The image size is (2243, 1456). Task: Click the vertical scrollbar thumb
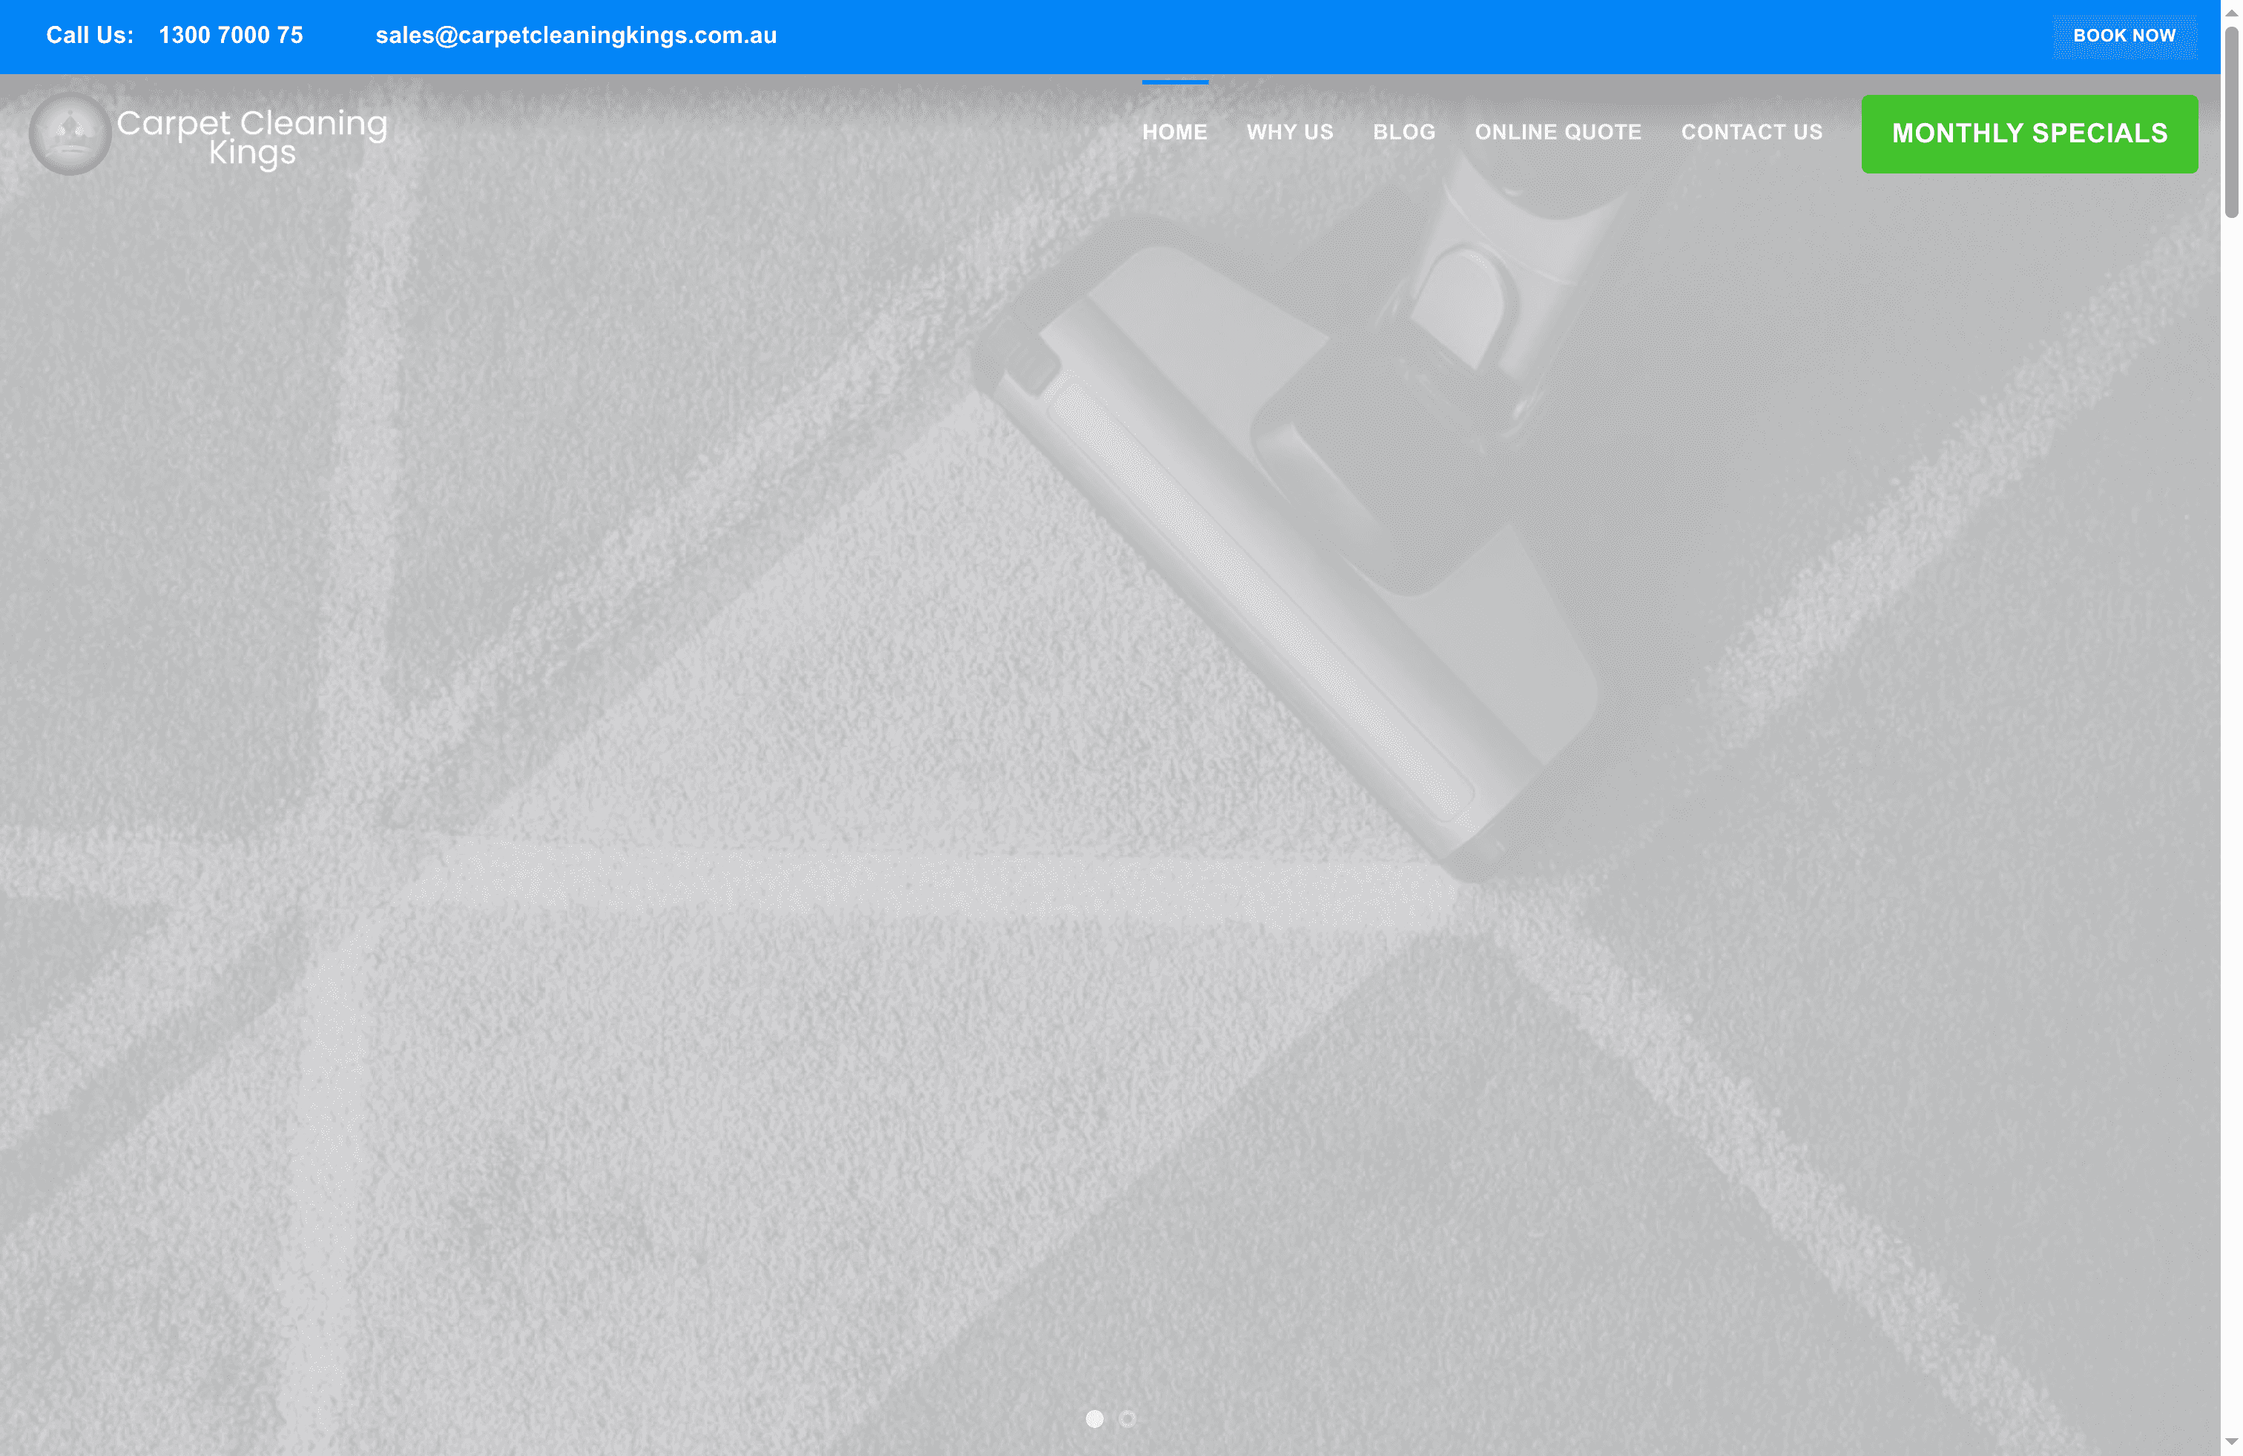pyautogui.click(x=2230, y=122)
